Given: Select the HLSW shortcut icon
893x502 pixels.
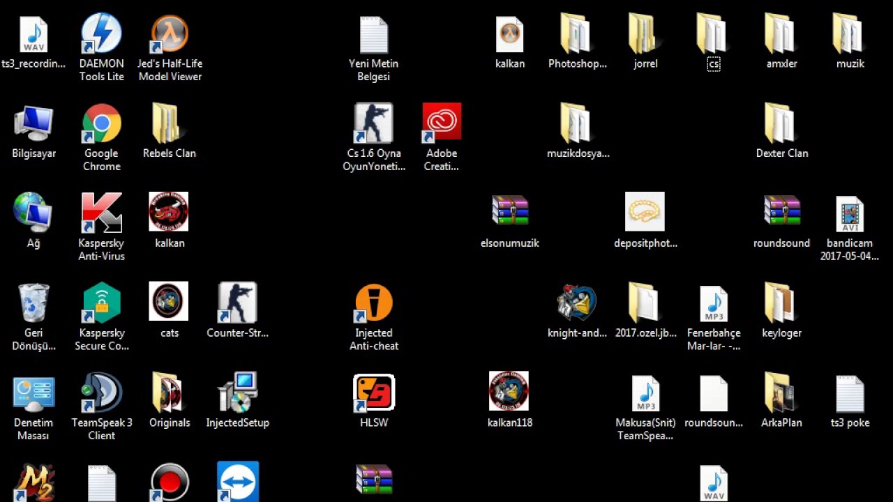Looking at the screenshot, I should pos(374,393).
